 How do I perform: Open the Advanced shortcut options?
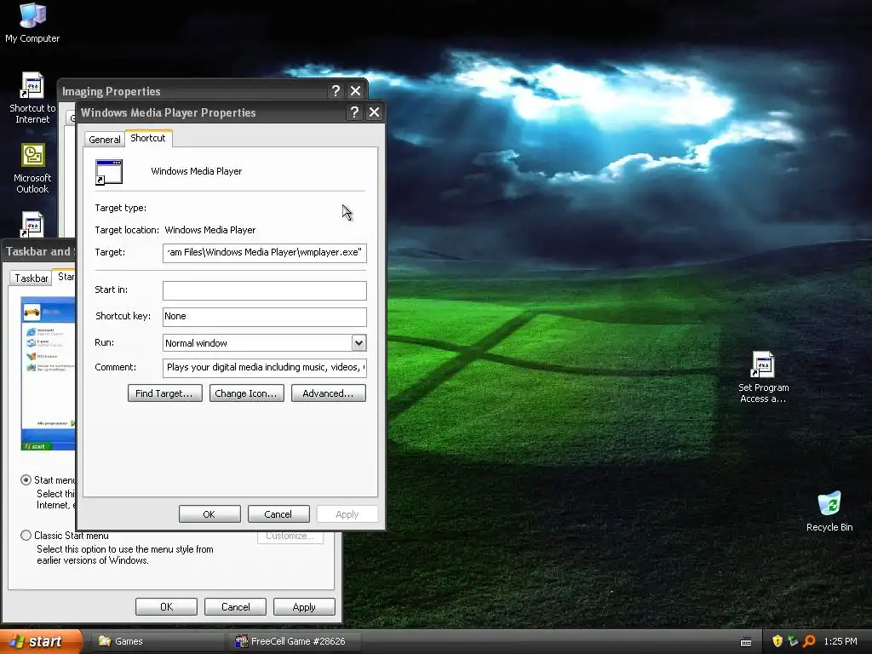tap(328, 393)
